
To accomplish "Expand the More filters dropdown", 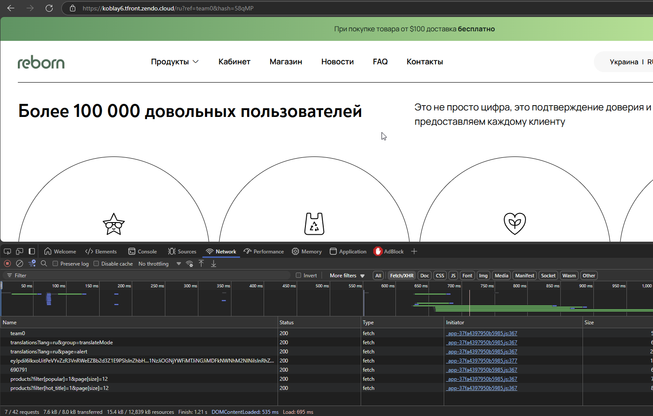I will 347,275.
